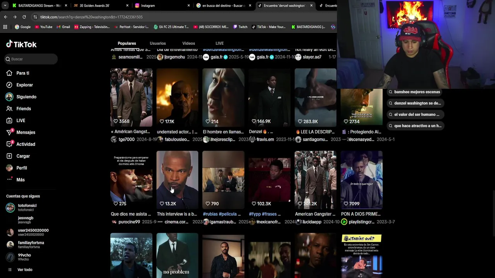Open the Perfil avatar item
This screenshot has width=495, height=278.
coord(17,168)
